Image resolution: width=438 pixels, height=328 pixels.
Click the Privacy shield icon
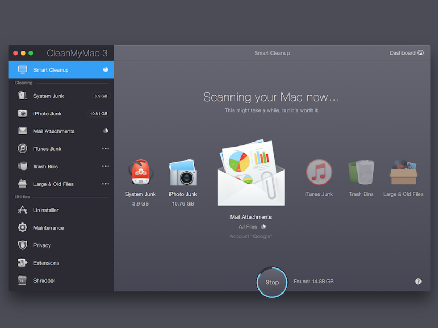tap(22, 245)
